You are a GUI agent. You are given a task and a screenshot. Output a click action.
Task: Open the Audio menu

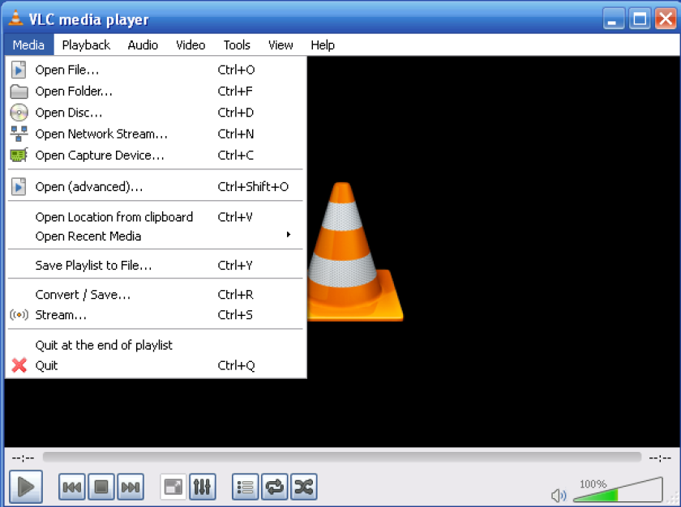[143, 45]
